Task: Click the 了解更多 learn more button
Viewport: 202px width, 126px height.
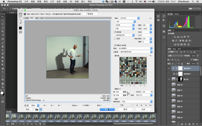Action: (90, 14)
